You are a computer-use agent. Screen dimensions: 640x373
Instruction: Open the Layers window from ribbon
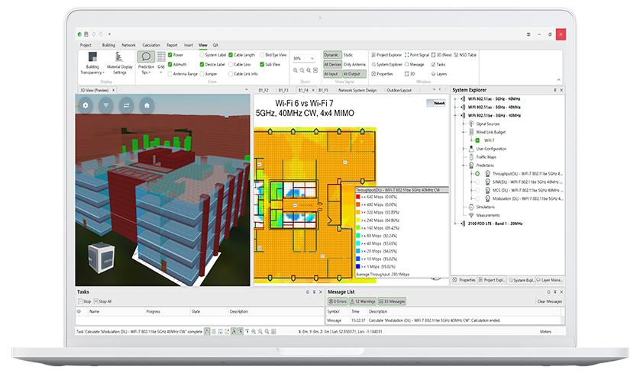tap(439, 74)
